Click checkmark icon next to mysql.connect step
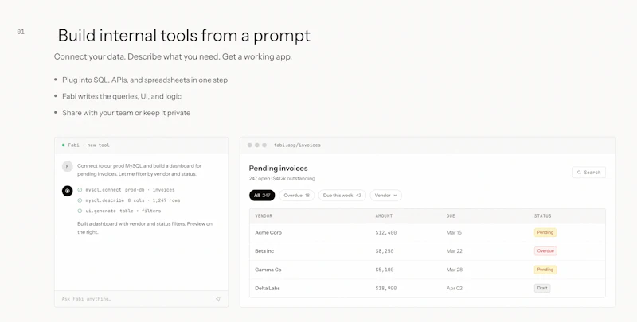637x322 pixels. click(80, 190)
